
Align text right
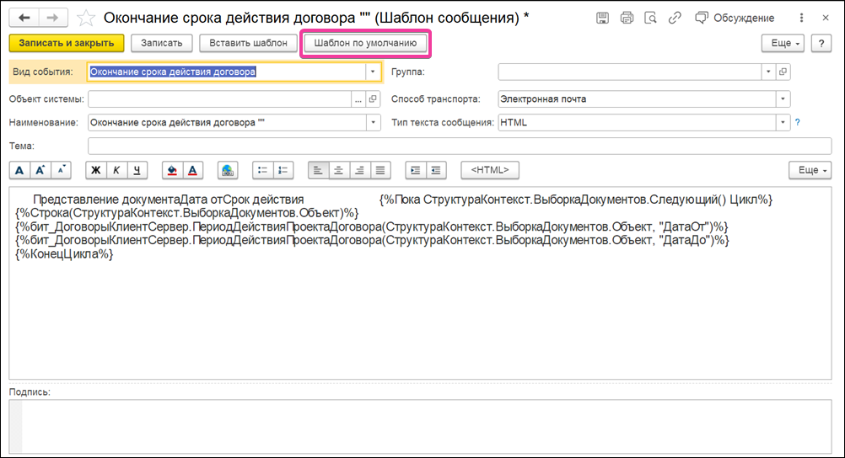[360, 170]
